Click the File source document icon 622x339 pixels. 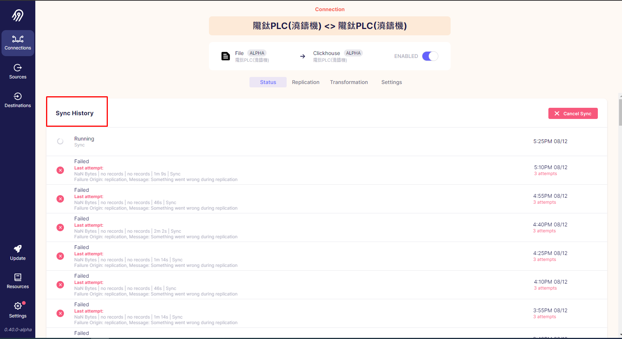pos(226,56)
